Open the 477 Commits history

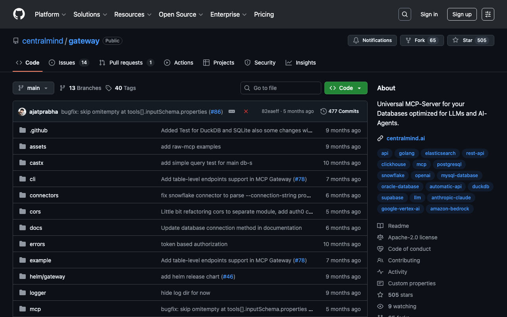339,111
